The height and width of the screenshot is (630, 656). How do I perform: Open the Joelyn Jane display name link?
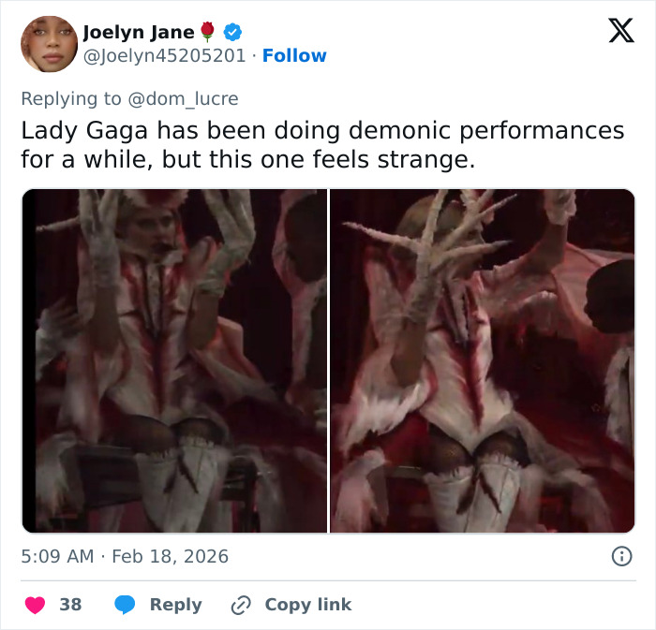[x=139, y=32]
